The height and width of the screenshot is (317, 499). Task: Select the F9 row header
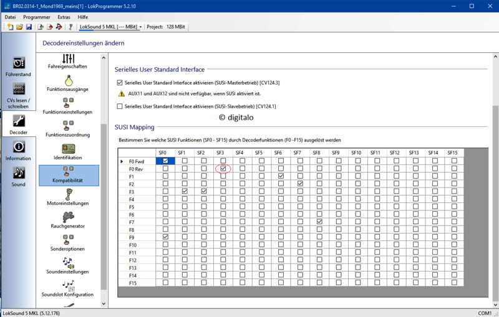[137, 237]
